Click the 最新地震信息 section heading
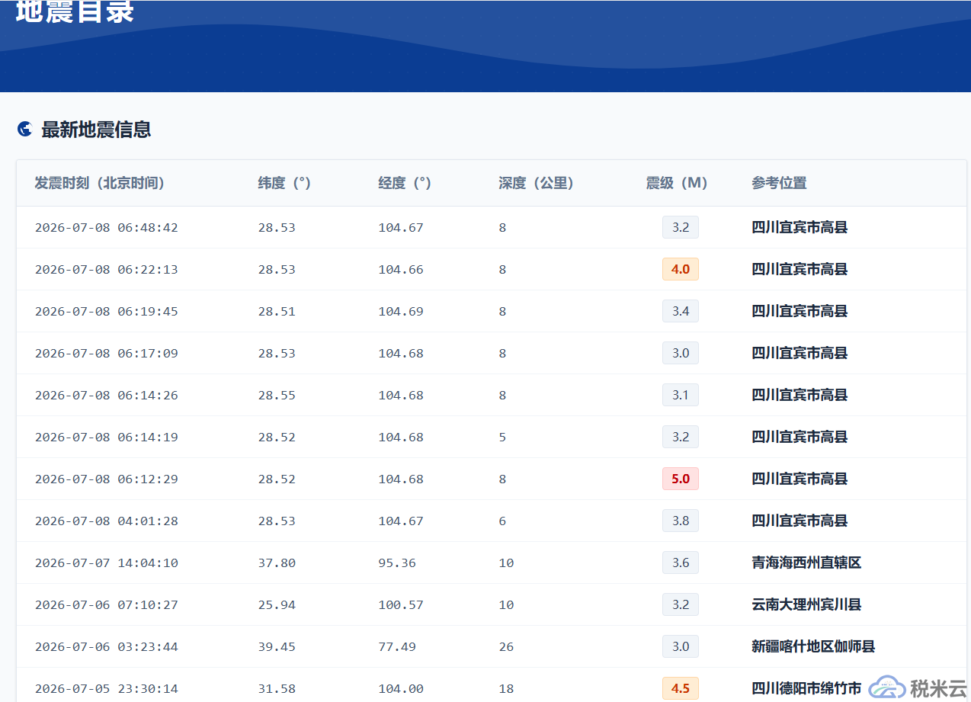This screenshot has height=702, width=971. (x=96, y=130)
